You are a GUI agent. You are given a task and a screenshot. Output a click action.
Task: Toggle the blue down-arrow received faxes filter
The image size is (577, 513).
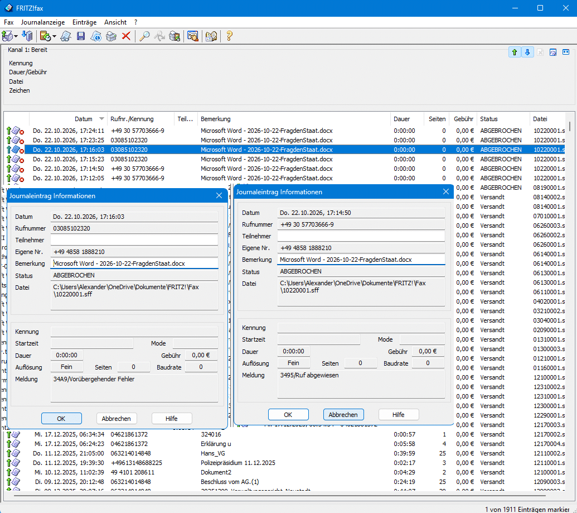(x=527, y=52)
